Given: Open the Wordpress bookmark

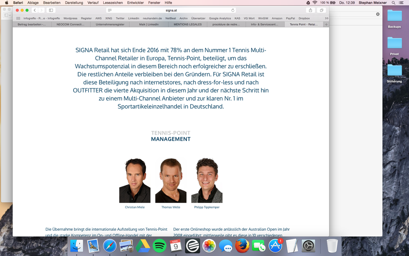Looking at the screenshot, I should [x=70, y=18].
